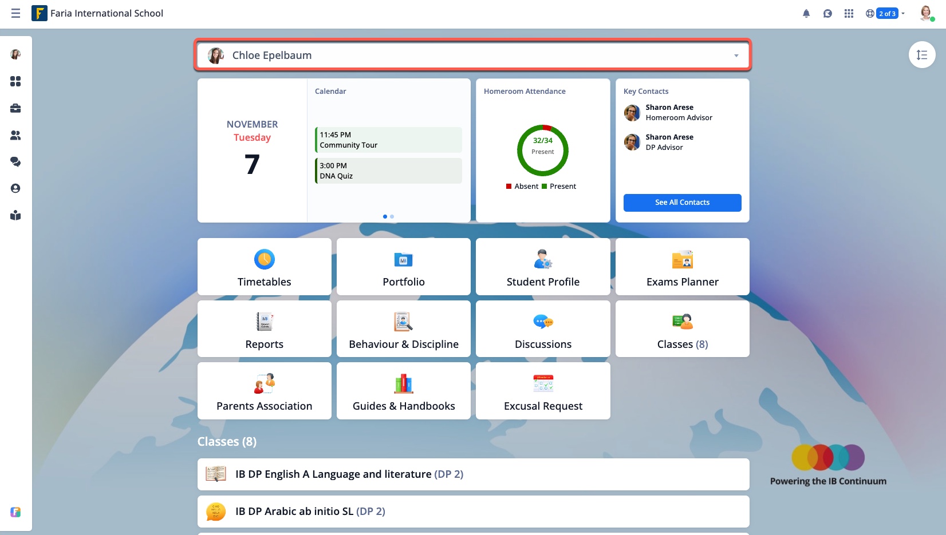The image size is (946, 535).
Task: Open the briefcase icon in sidebar
Action: coord(15,108)
